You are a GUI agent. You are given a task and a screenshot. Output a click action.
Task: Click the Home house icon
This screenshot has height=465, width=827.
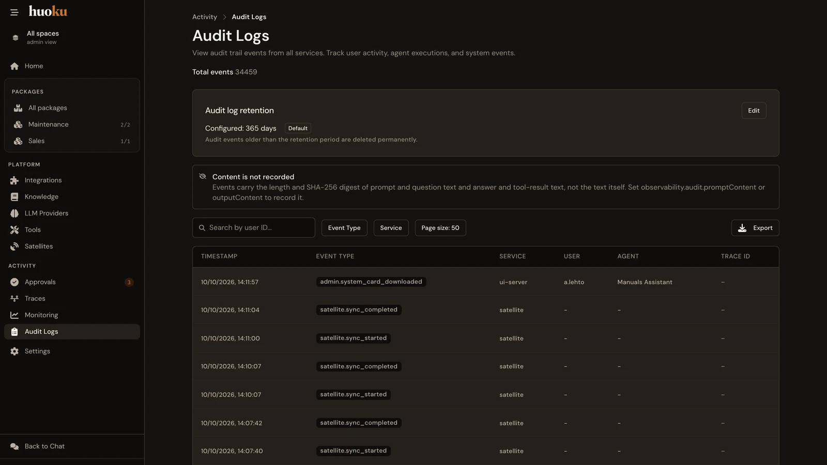[14, 66]
